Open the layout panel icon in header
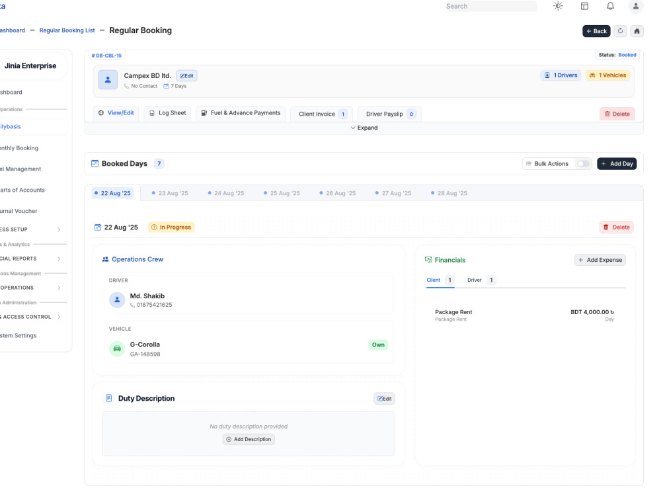Image resolution: width=661 pixels, height=496 pixels. pyautogui.click(x=584, y=7)
